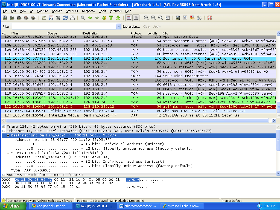280x210 pixels.
Task: Open preferences wrench icon
Action: coord(199,18)
